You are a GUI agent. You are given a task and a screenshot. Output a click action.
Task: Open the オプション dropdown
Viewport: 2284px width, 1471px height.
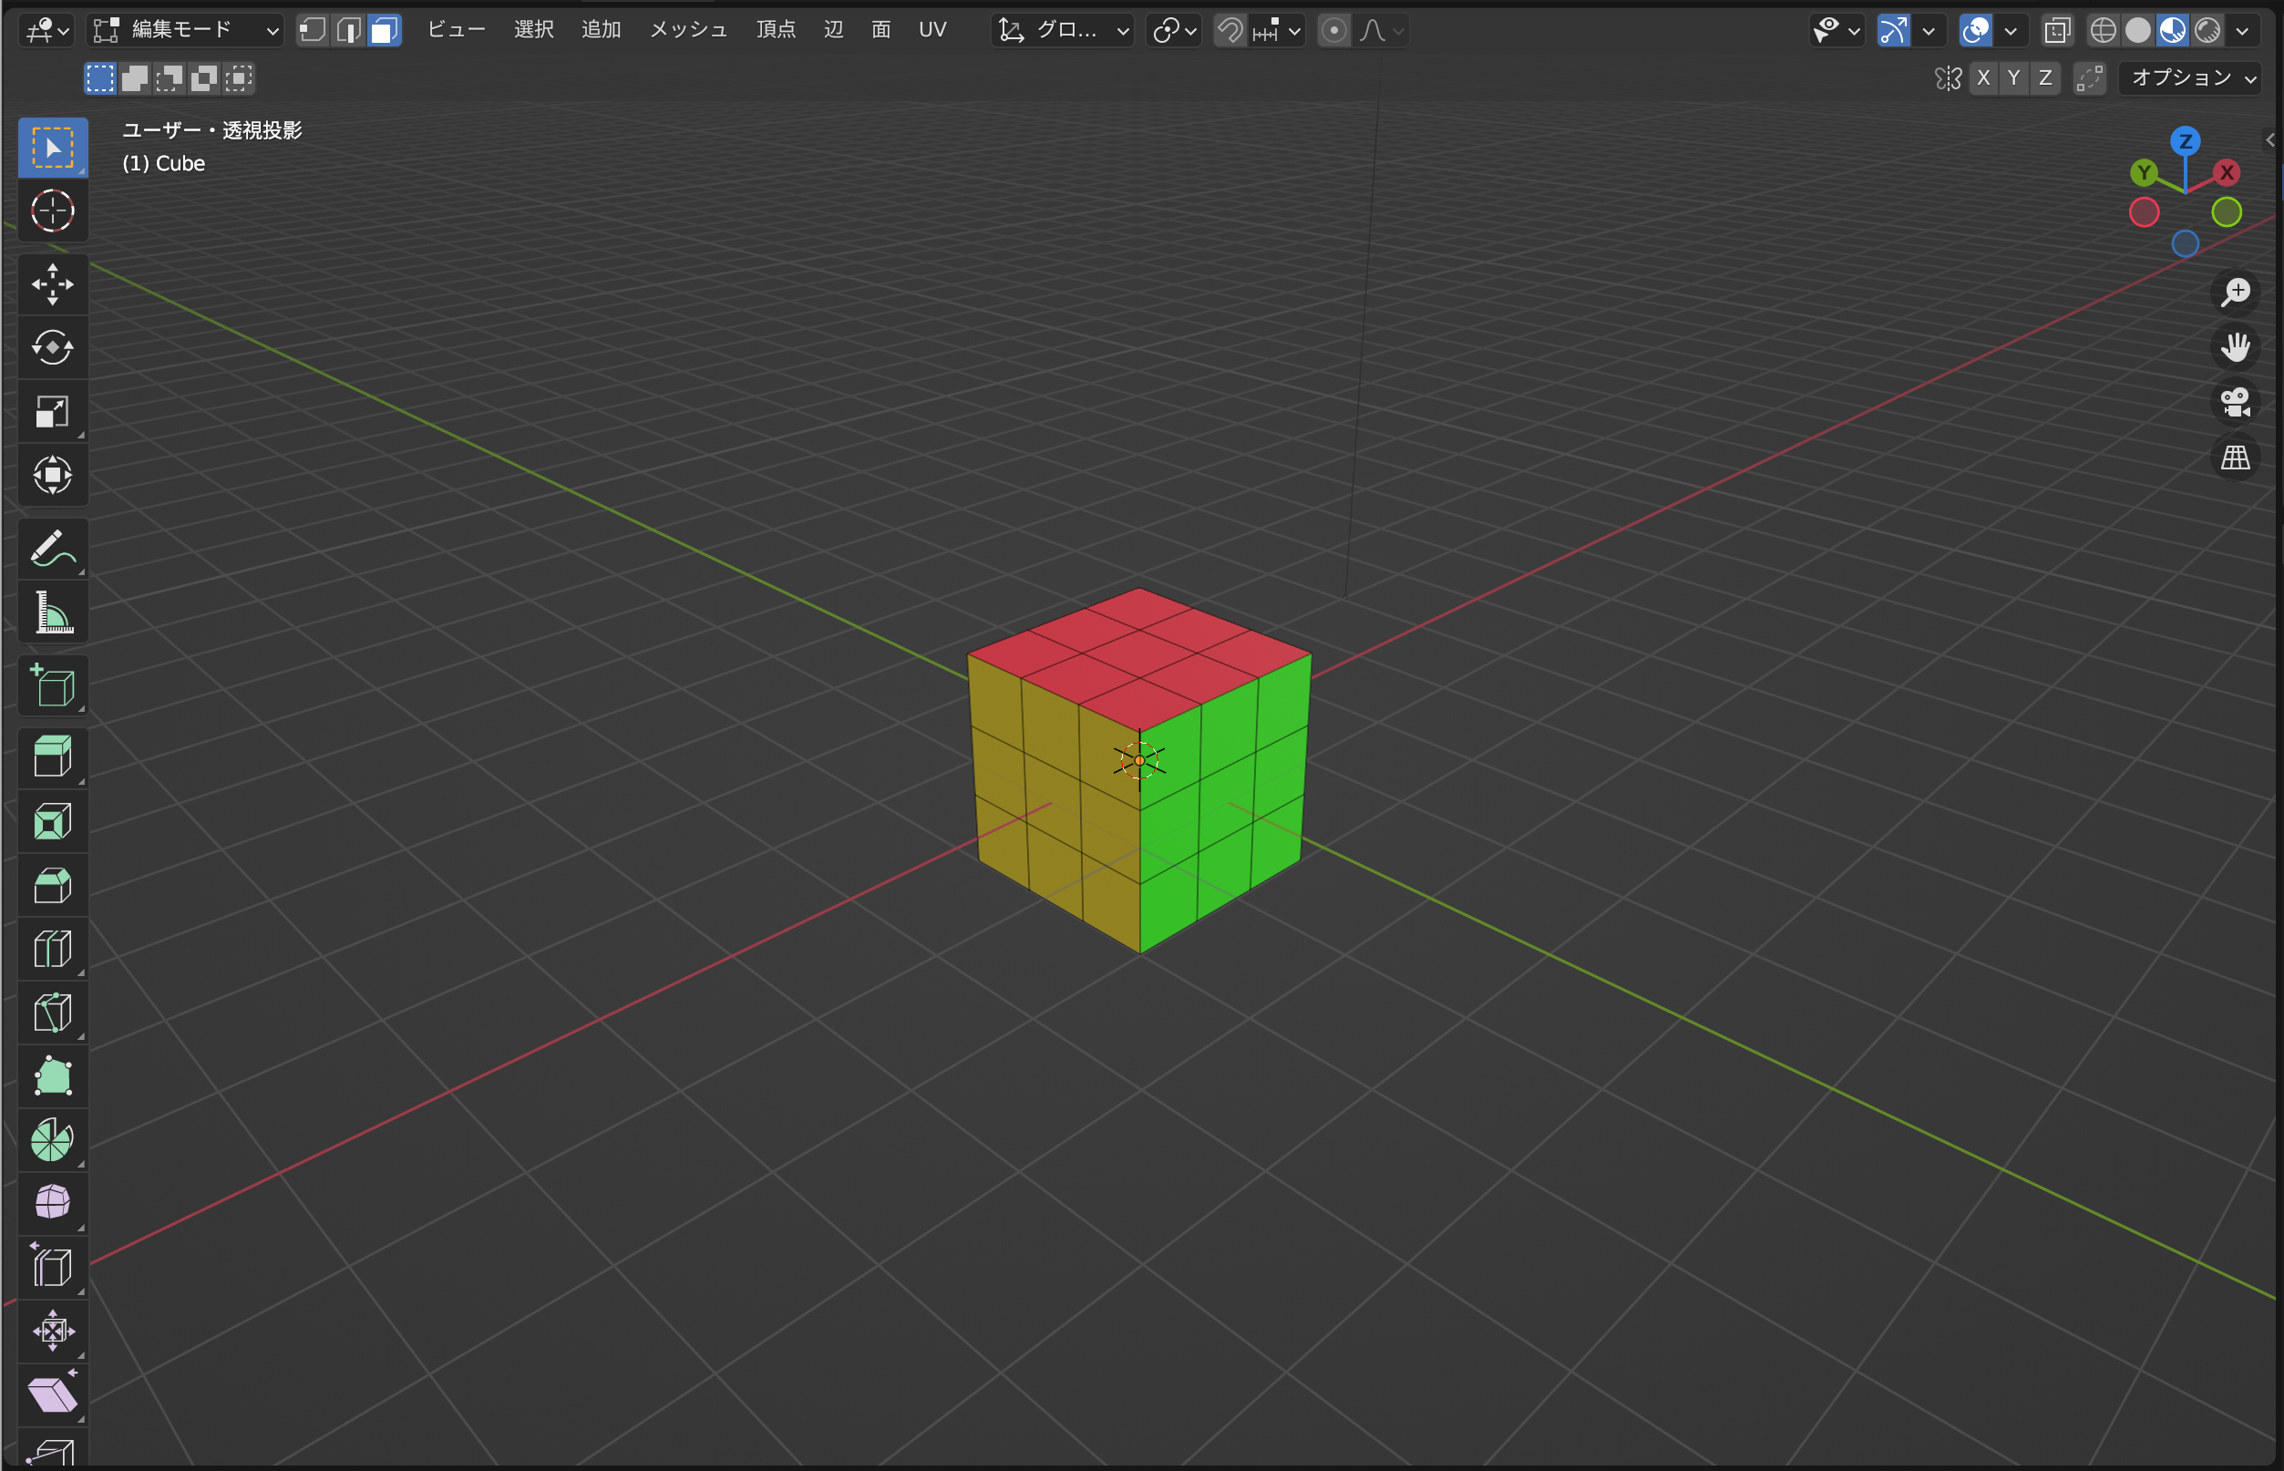tap(2190, 77)
